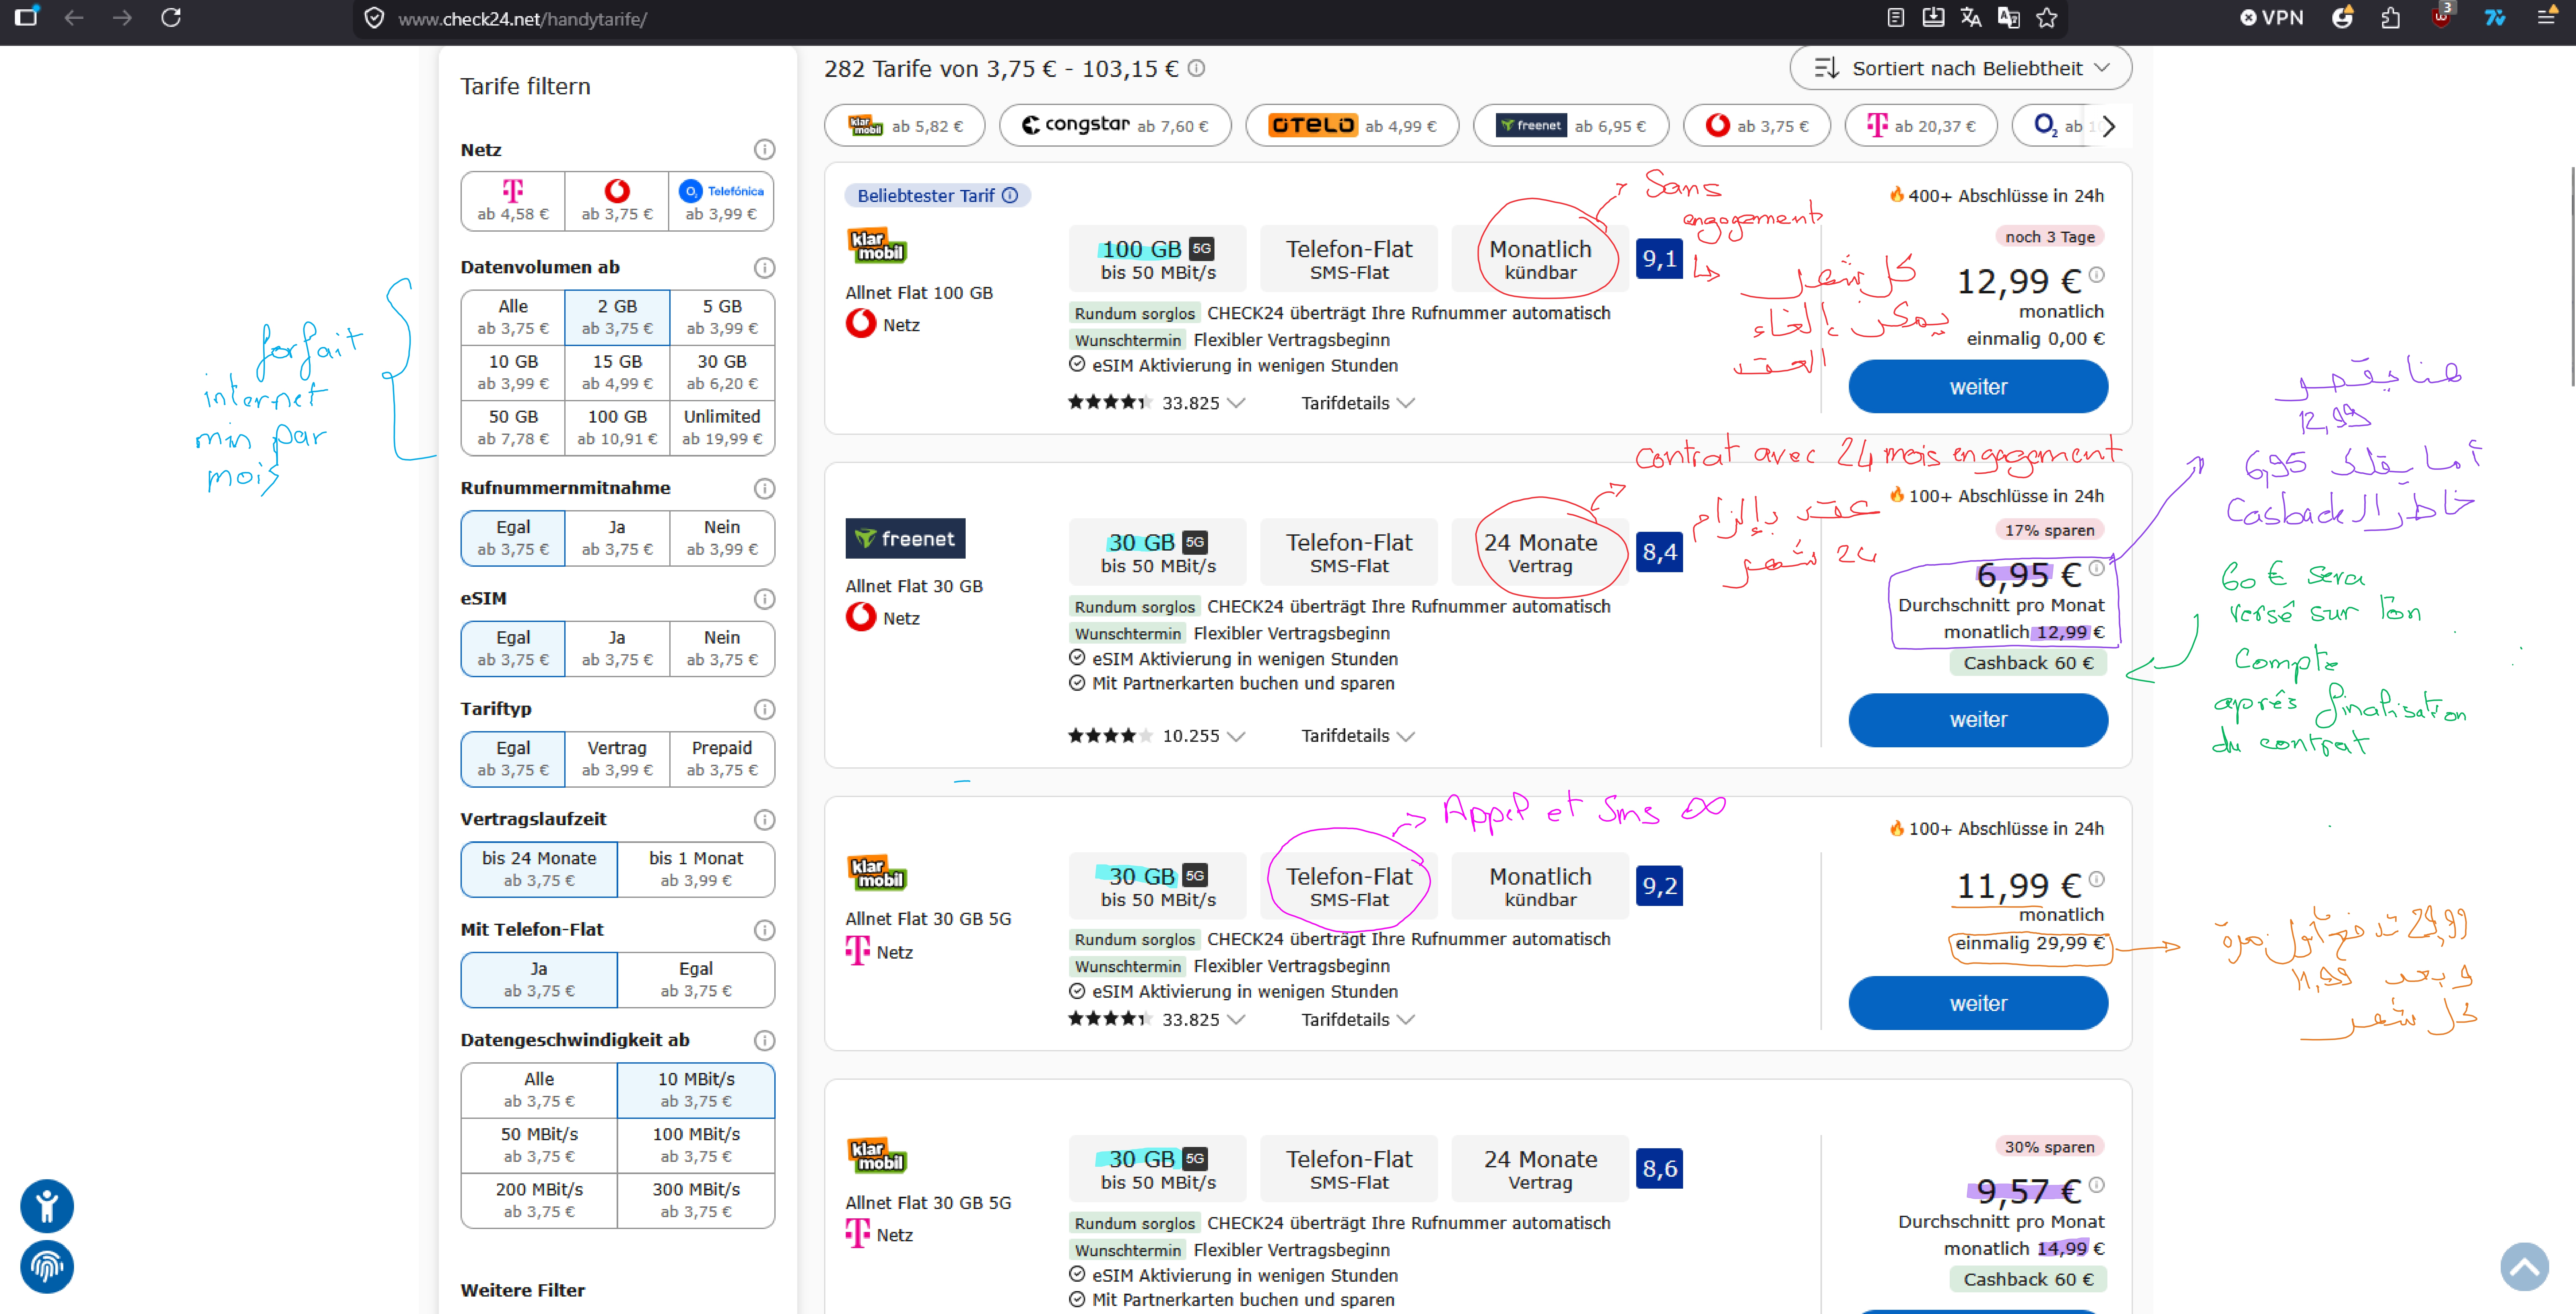Click the browser address bar URL
This screenshot has width=2576, height=1314.
tap(522, 19)
